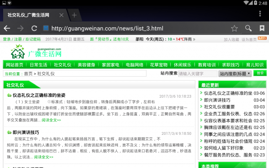Open 美容健身 navigation item
269x168 pixels.
tap(87, 65)
